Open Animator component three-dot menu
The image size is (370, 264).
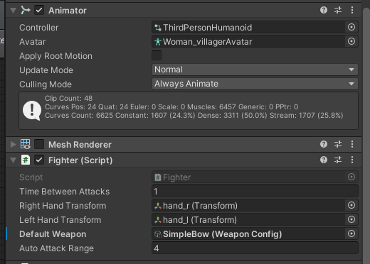pyautogui.click(x=352, y=10)
